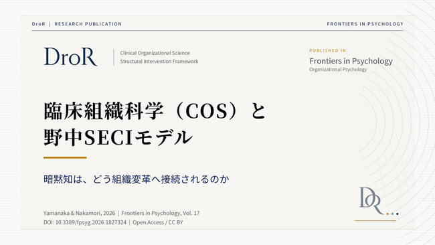Click the DOI 10.3389/fpsyg.2026.1827324
This screenshot has height=245, width=435.
pos(85,222)
